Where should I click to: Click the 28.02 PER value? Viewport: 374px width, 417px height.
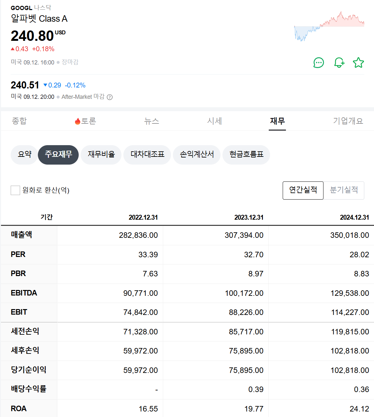tap(359, 255)
